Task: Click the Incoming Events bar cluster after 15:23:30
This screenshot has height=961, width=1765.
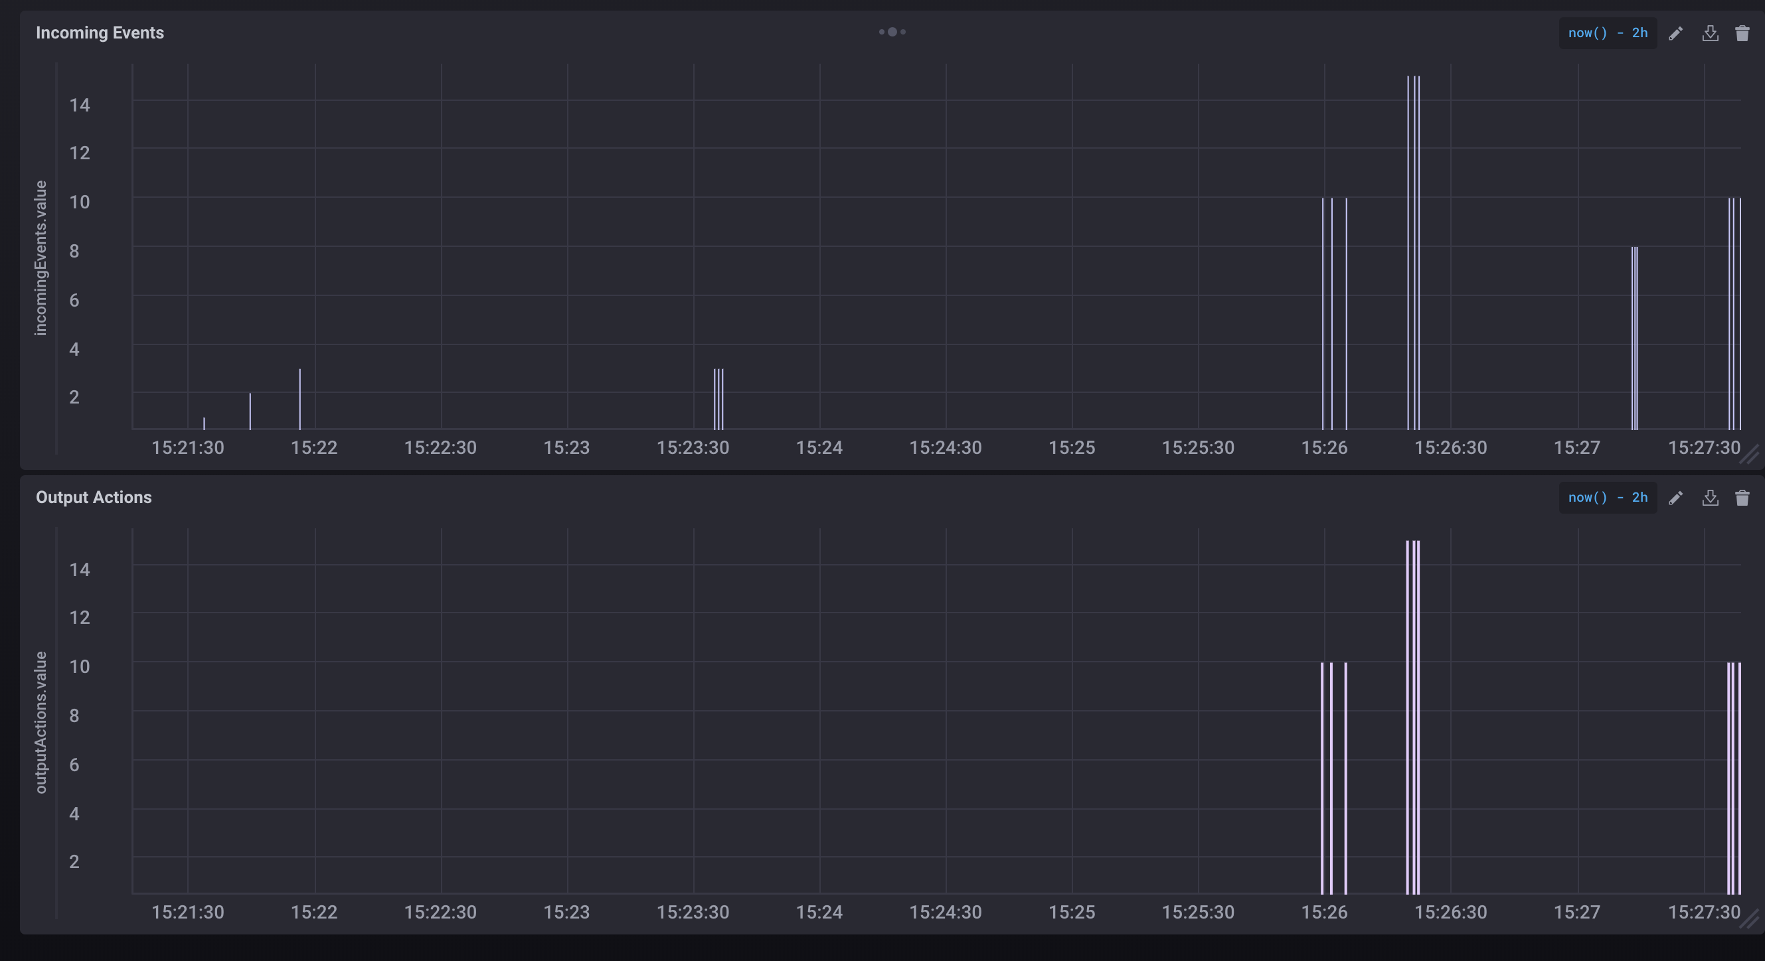Action: click(718, 399)
